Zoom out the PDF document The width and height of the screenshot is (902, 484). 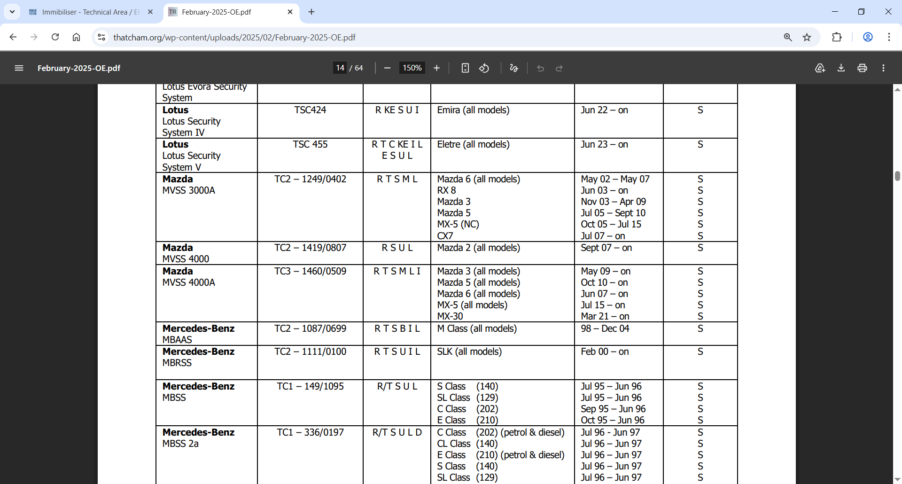click(387, 68)
